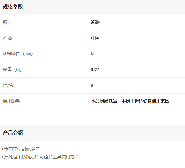Click the 规格参数 section heading
The width and height of the screenshot is (185, 168).
pyautogui.click(x=13, y=7)
